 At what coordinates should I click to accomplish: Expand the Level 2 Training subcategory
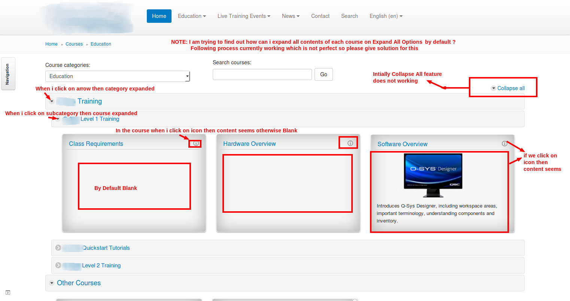pyautogui.click(x=58, y=265)
